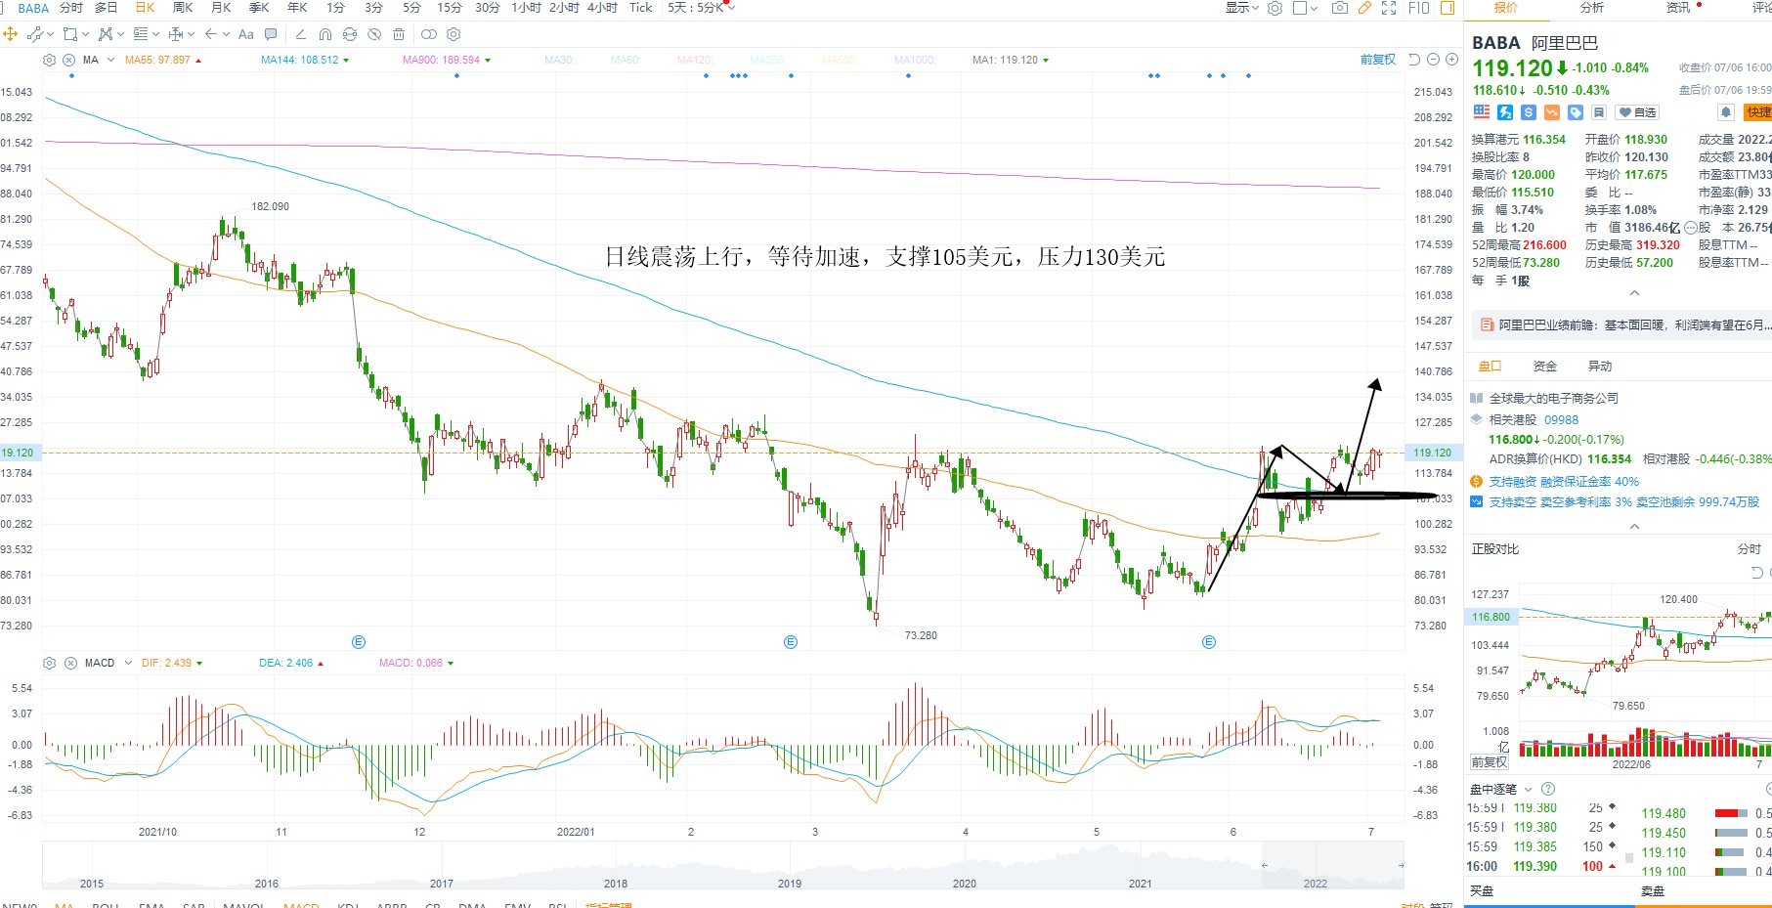
Task: Expand 盘中逐笔 tick dropdown
Action: tap(1529, 790)
